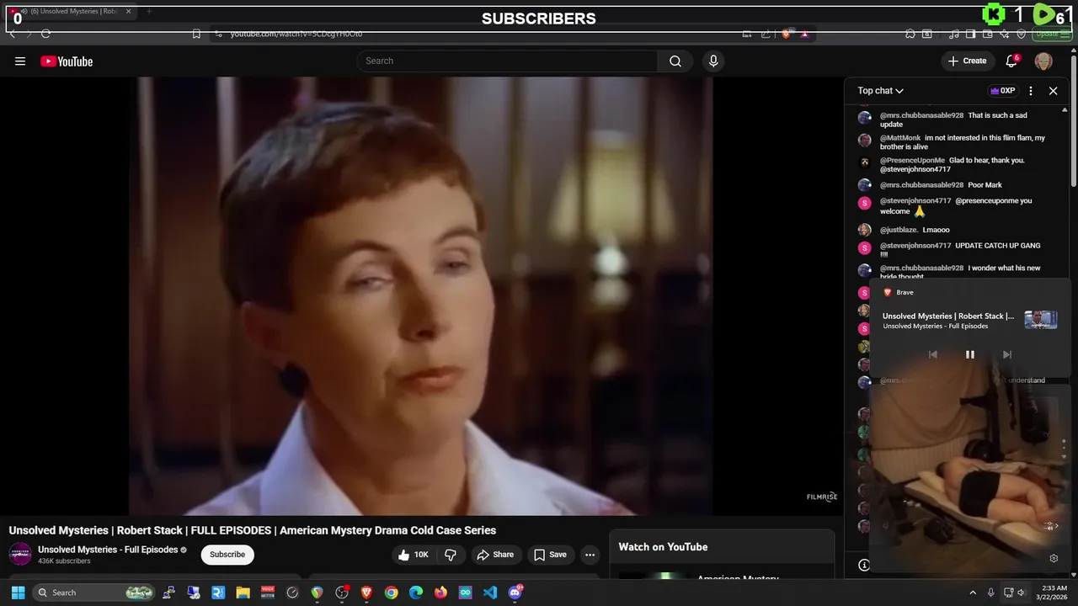The image size is (1078, 606).
Task: Open the media control music-note icon
Action: coord(954,34)
